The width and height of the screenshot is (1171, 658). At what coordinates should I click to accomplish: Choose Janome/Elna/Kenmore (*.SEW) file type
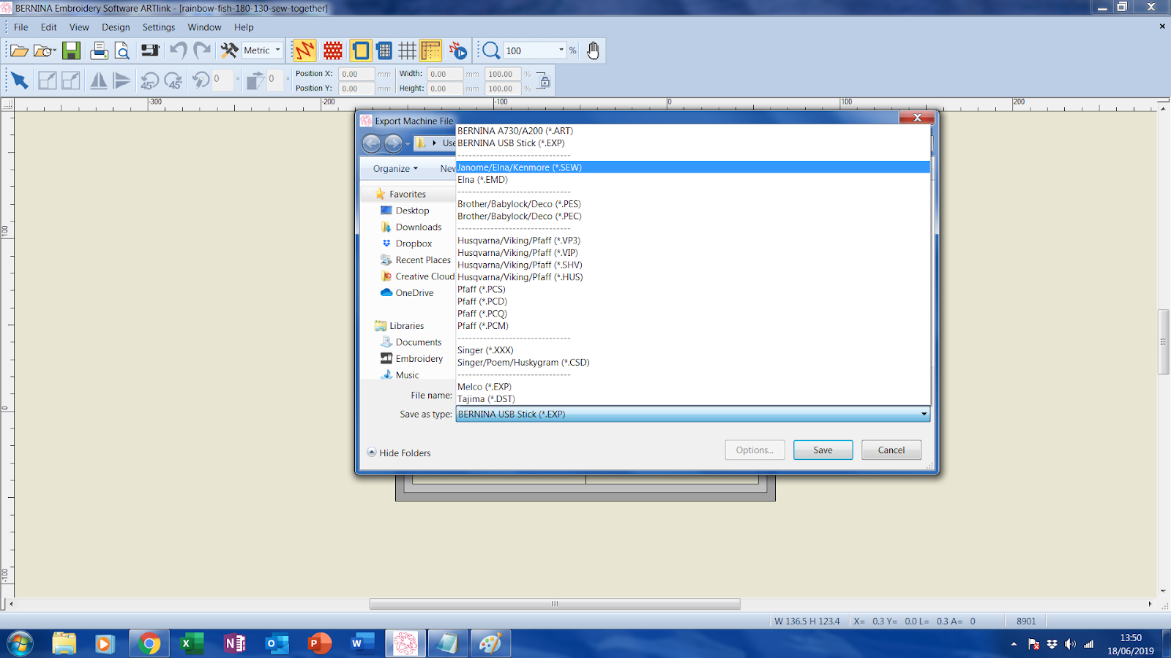coord(692,167)
